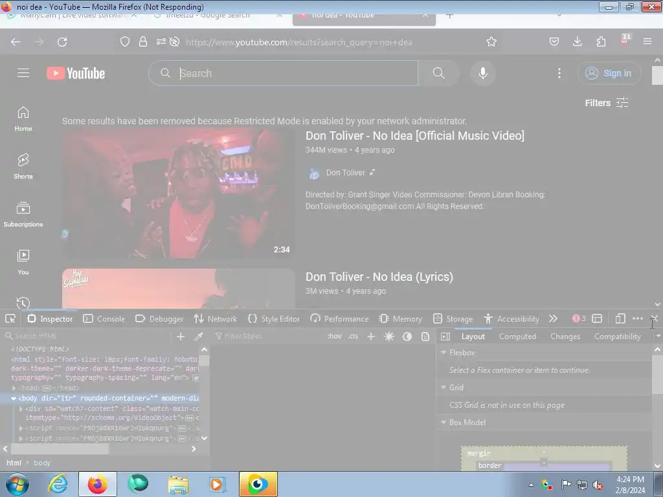Toggle dark color scheme simulation

click(407, 337)
